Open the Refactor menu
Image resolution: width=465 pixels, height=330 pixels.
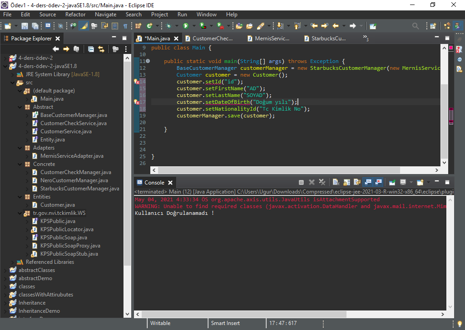point(75,15)
